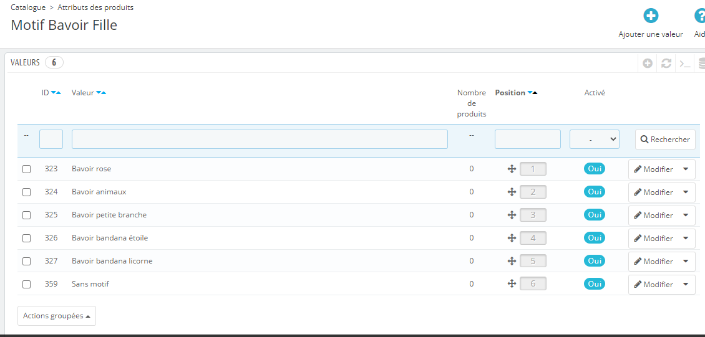Toggle Oui status for Bavoir petite branche
Image resolution: width=705 pixels, height=337 pixels.
[595, 214]
